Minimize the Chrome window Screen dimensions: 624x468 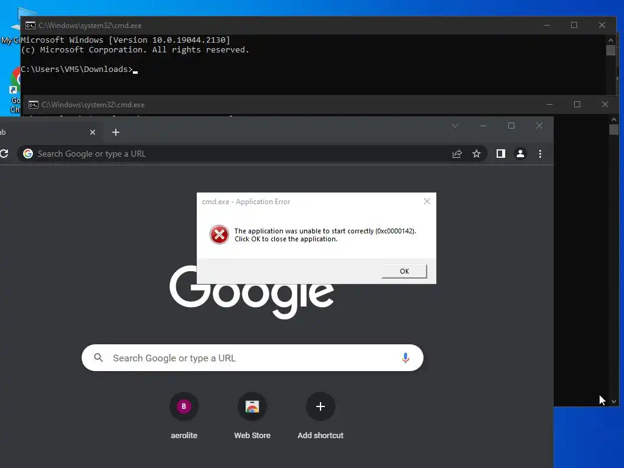pos(483,126)
